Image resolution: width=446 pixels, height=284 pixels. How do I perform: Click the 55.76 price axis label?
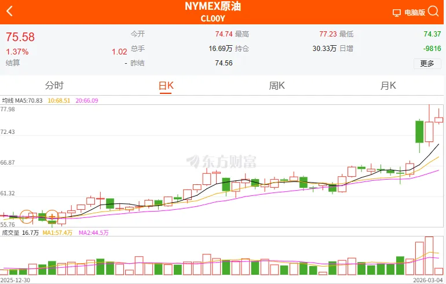pos(8,224)
